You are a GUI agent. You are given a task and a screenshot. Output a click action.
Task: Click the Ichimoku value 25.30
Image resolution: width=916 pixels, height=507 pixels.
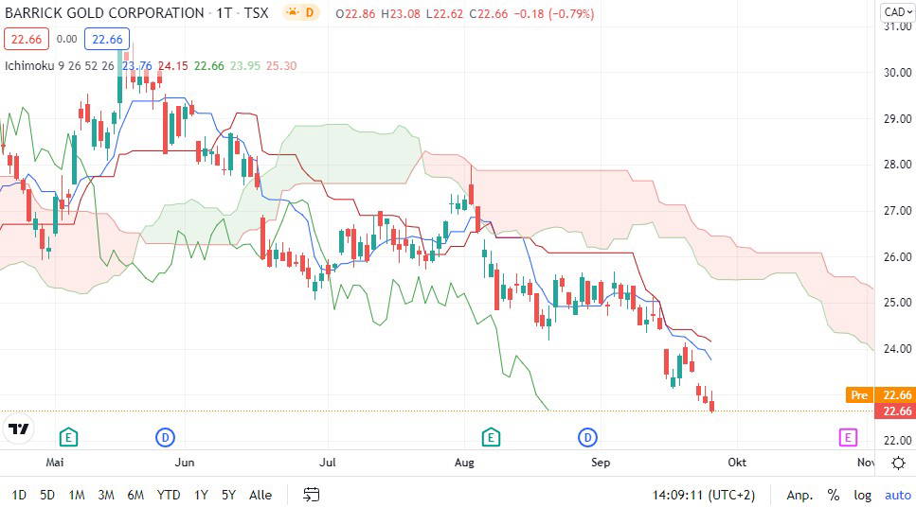[281, 66]
